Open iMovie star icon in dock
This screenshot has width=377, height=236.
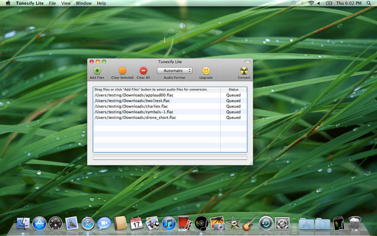pyautogui.click(x=233, y=223)
